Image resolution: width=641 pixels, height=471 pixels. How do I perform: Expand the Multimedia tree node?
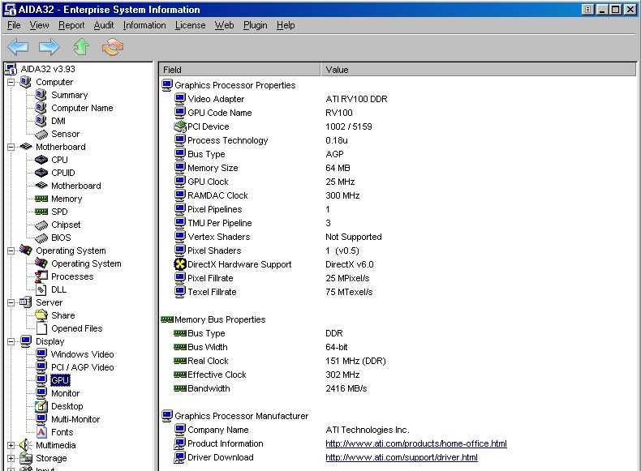(11, 445)
